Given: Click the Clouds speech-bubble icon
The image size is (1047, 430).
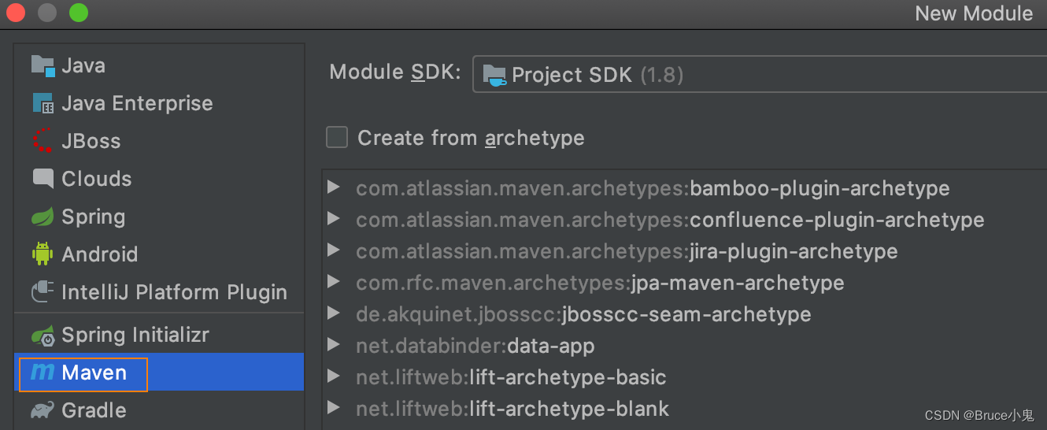Looking at the screenshot, I should pos(43,179).
